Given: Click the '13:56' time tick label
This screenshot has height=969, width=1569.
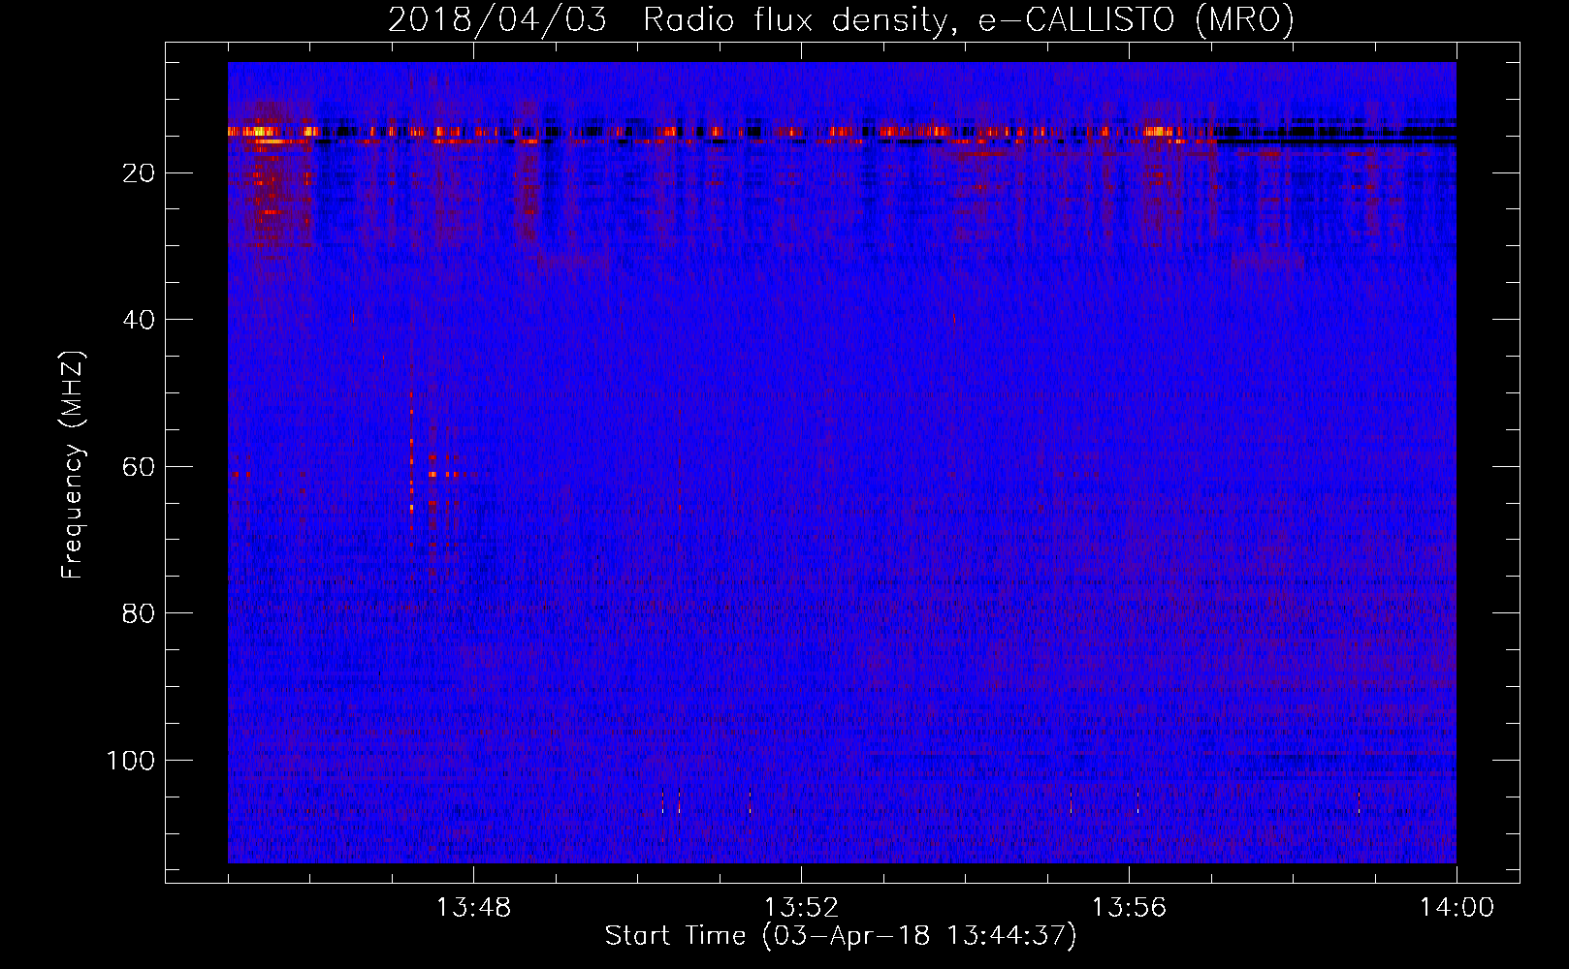Looking at the screenshot, I should pyautogui.click(x=1129, y=908).
